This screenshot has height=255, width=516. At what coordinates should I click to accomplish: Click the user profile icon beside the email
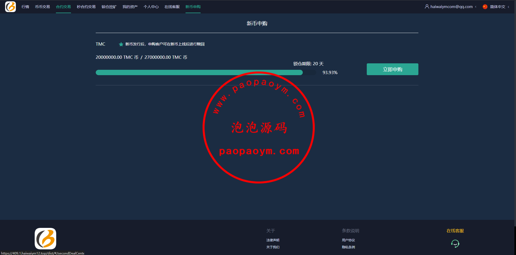(427, 6)
